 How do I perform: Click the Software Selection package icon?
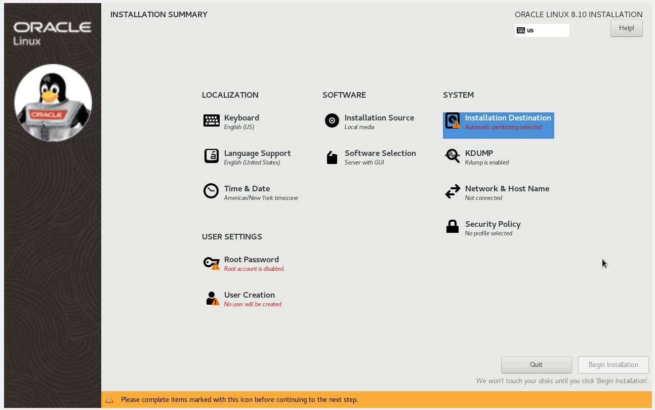(332, 157)
